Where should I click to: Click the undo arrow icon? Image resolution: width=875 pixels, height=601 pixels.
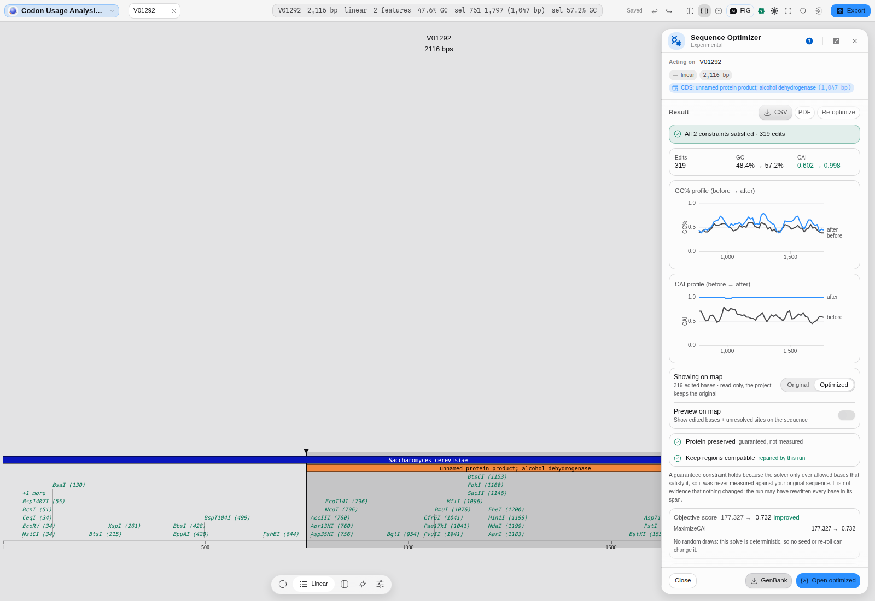[x=655, y=11]
